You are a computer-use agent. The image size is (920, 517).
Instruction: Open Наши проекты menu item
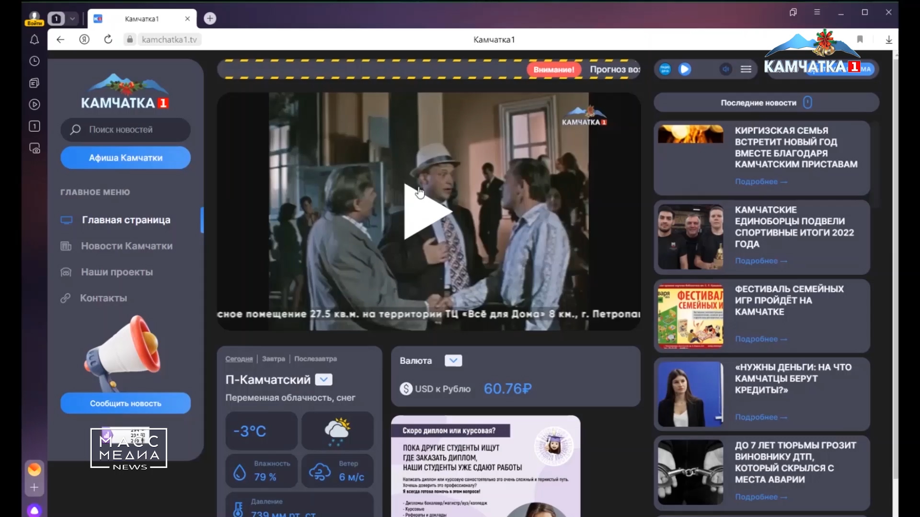tap(116, 272)
